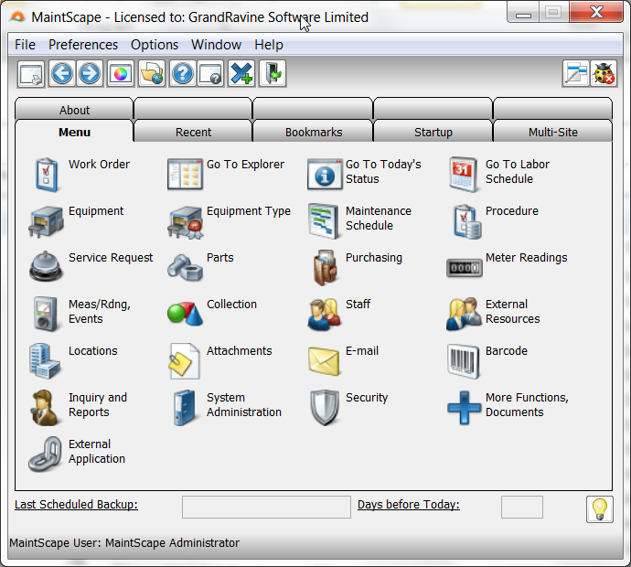Open the Window menu

tap(216, 45)
